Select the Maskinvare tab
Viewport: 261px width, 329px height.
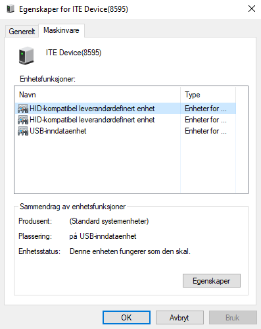coord(61,30)
